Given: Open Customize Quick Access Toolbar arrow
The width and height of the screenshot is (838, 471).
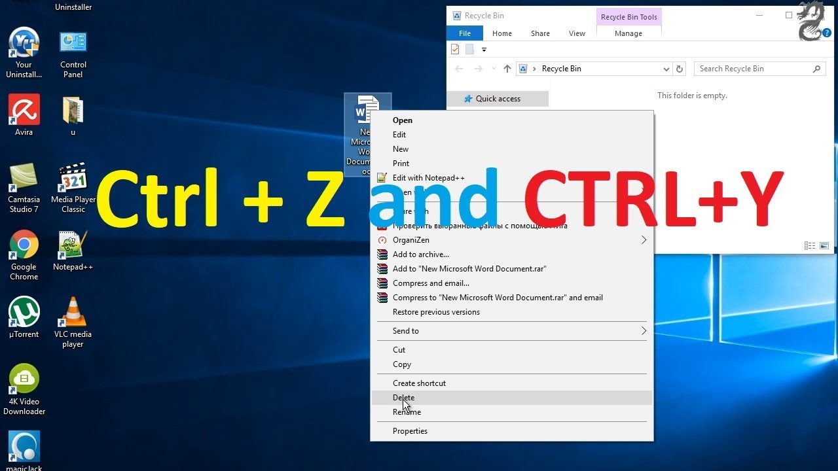Looking at the screenshot, I should pos(484,49).
